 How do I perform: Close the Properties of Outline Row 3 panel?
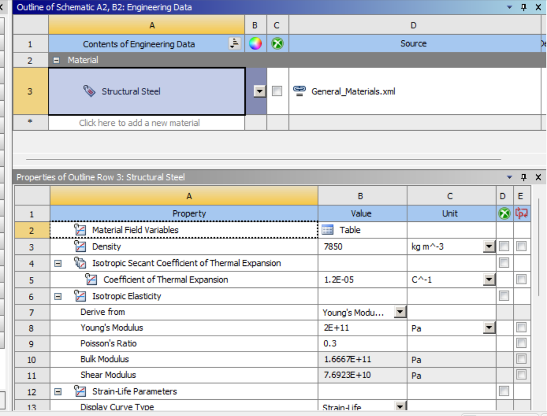[538, 177]
